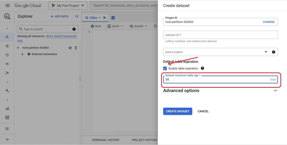Screen dimensions: 287x145
Task: Click the Google Cloud logo
Action: click(x=28, y=6)
